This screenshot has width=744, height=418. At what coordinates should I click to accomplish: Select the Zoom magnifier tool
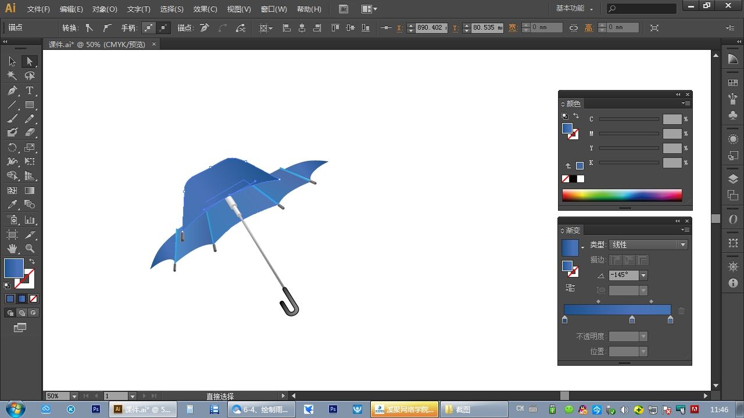tap(30, 248)
